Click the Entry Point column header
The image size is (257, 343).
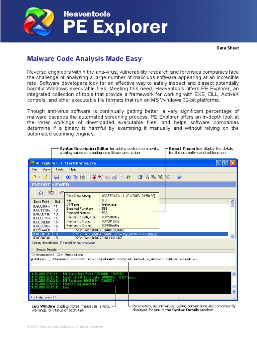point(42,201)
